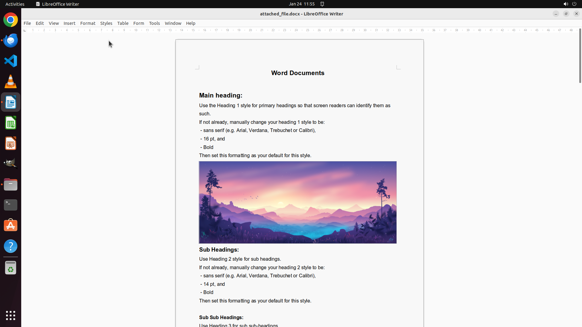This screenshot has width=582, height=327.
Task: Select the sunset landscape image
Action: [x=298, y=202]
